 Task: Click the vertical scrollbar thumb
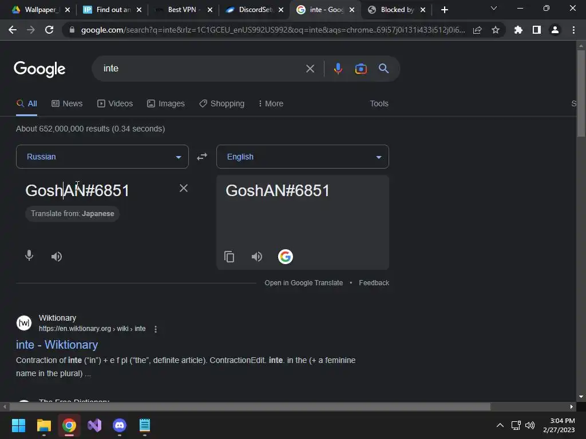pos(581,93)
